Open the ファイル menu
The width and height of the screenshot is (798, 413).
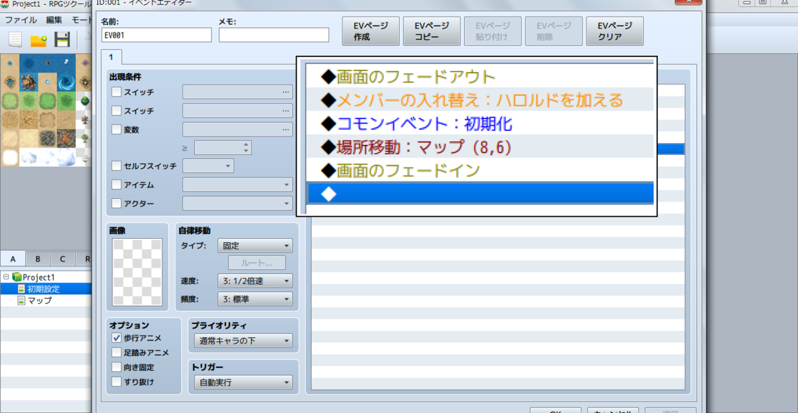(21, 20)
